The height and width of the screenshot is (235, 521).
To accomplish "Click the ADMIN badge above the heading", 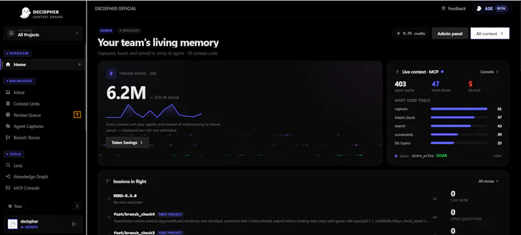I will pyautogui.click(x=106, y=31).
